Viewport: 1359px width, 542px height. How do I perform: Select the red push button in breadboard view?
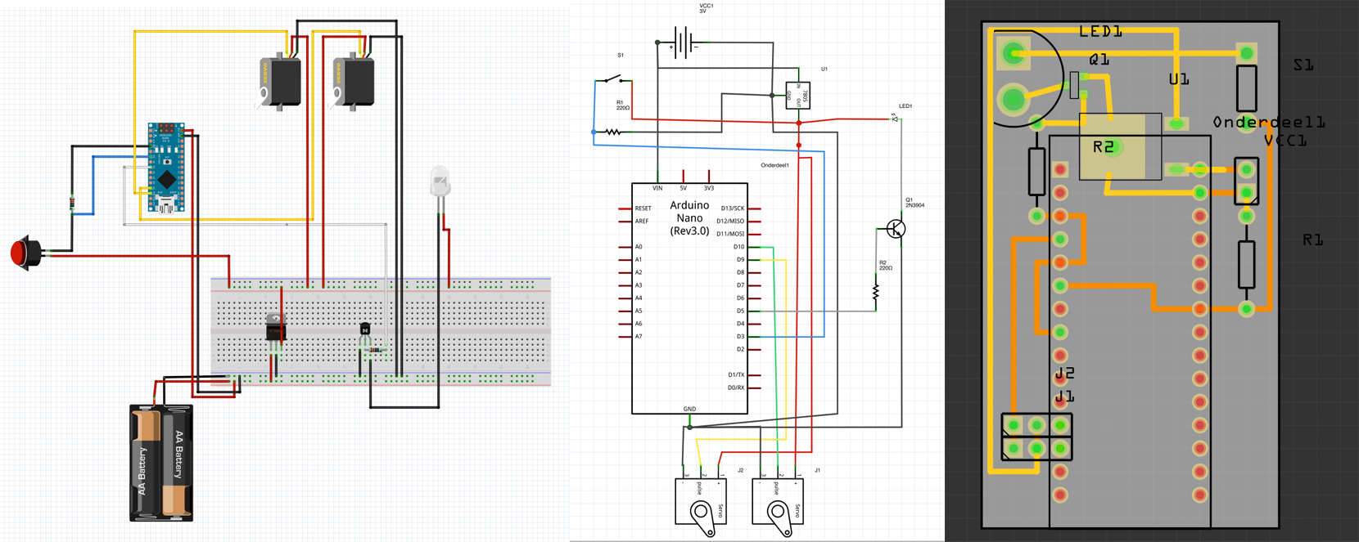click(25, 253)
